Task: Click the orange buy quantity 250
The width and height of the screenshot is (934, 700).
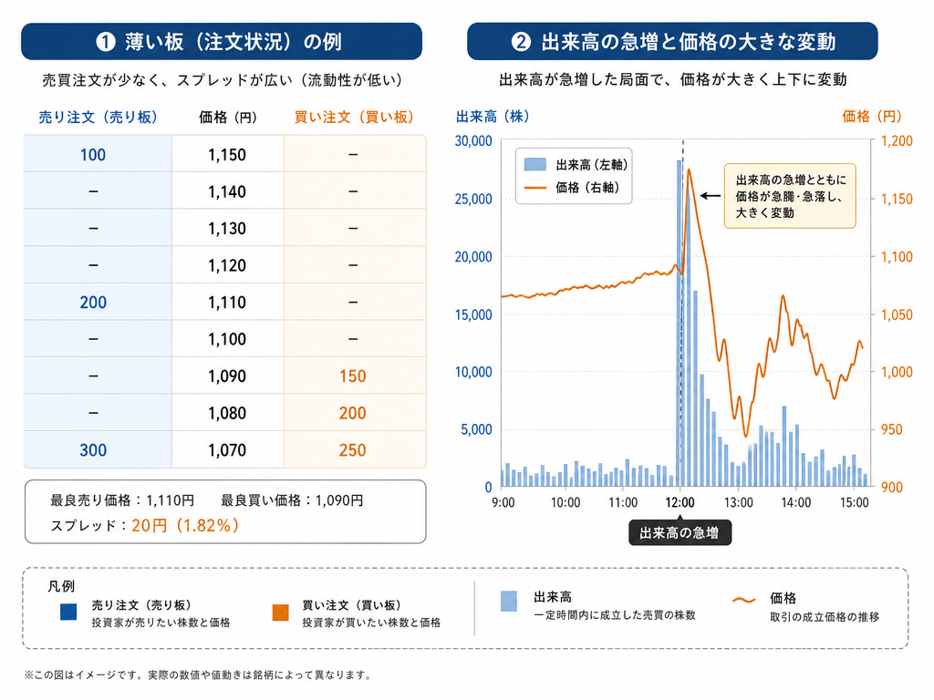Action: click(353, 450)
